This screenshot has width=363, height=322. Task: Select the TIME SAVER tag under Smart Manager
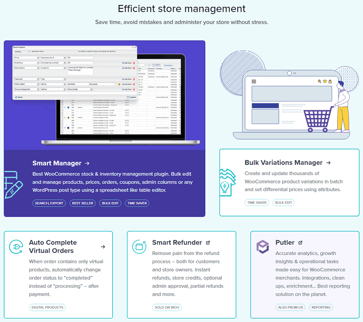coord(137,203)
